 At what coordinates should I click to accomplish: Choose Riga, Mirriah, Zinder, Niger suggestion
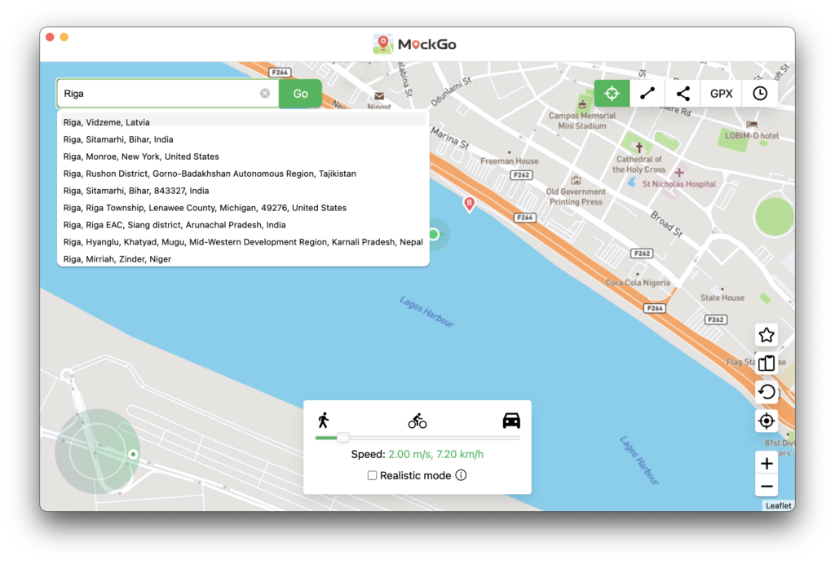243,259
